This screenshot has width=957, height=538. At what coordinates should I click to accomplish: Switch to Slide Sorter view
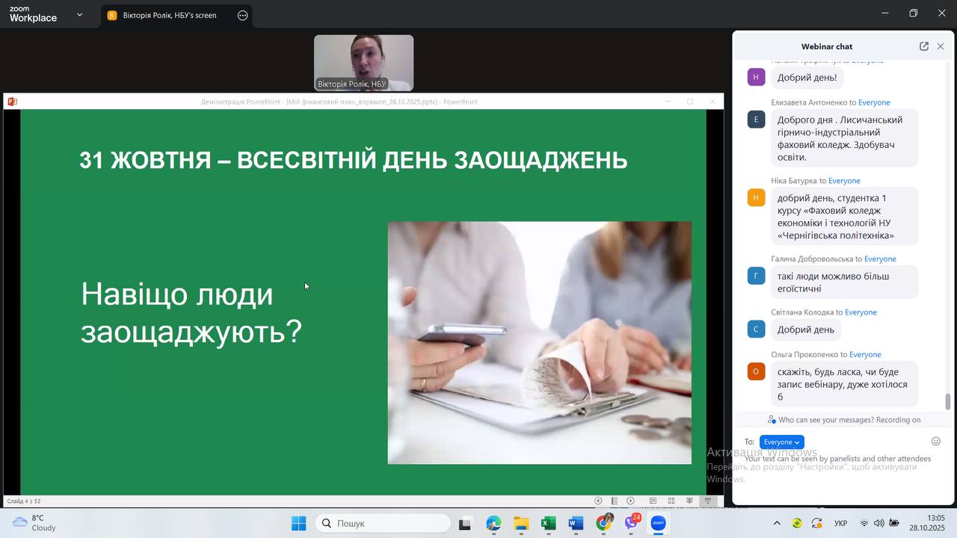(x=671, y=501)
